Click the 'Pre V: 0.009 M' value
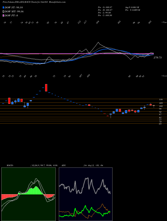The height and width of the screenshot is (221, 167). click(x=132, y=10)
